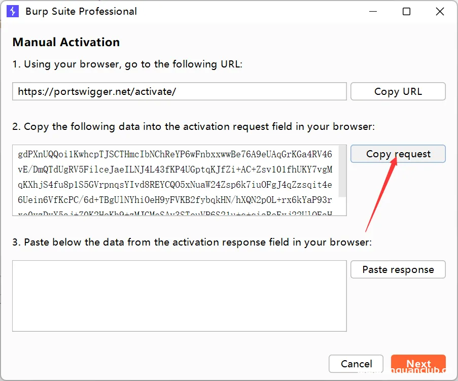Close the Manual Activation dialog
458x381 pixels.
439,11
